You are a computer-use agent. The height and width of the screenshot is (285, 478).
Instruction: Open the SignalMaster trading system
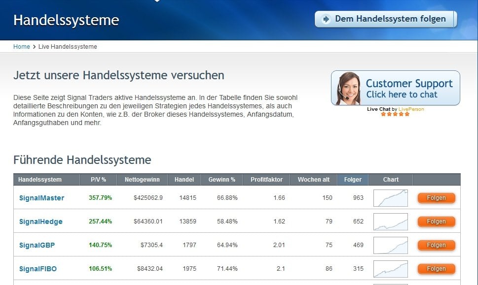click(x=42, y=198)
